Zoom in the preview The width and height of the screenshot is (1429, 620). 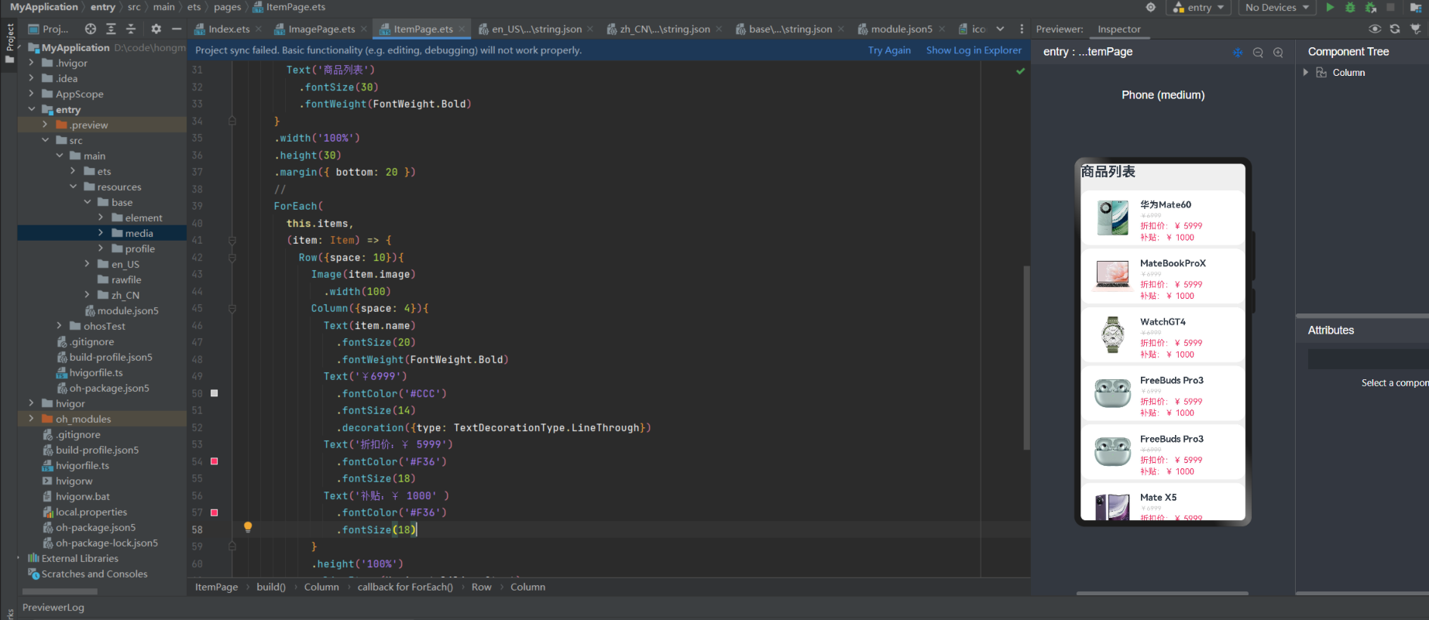point(1278,52)
